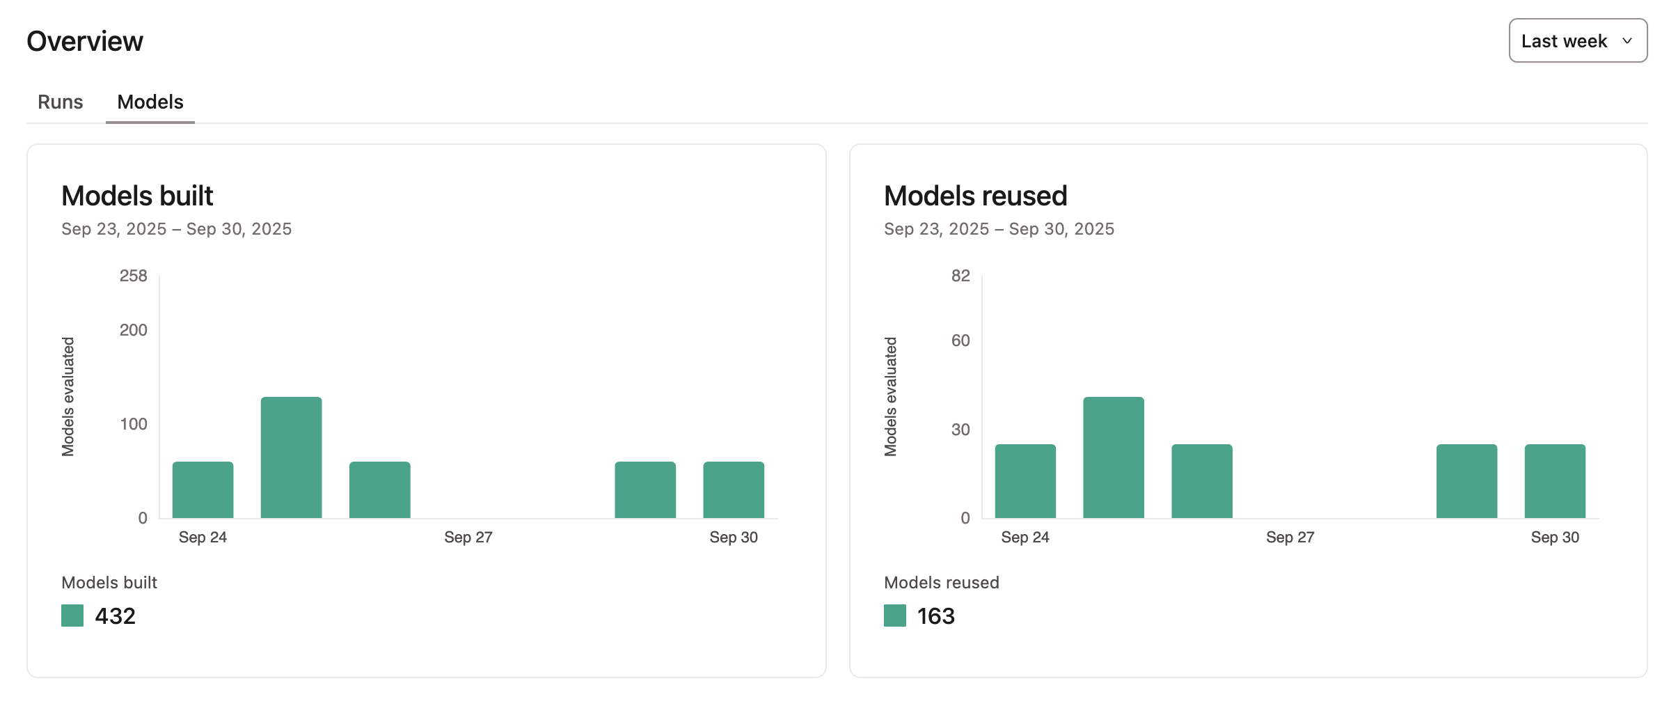
Task: Click the Models built chart title
Action: click(x=136, y=196)
